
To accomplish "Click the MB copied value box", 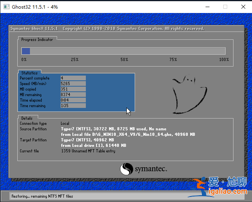I will pyautogui.click(x=73, y=89).
